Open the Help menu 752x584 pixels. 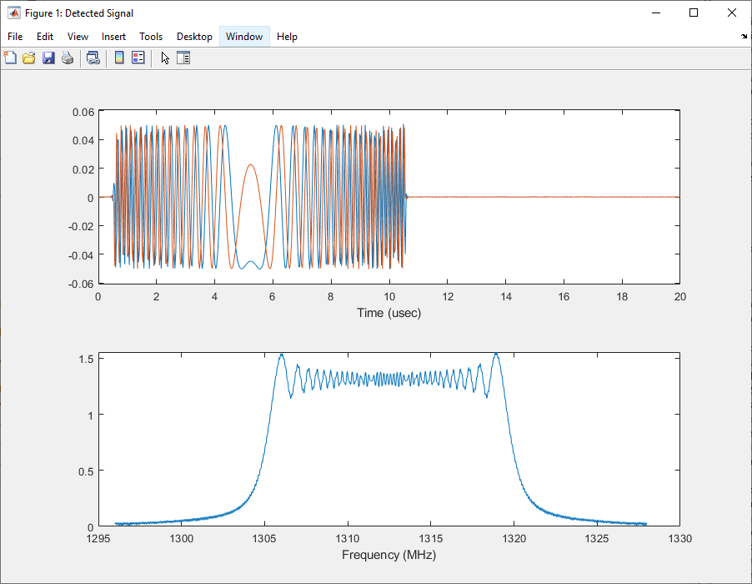tap(287, 37)
